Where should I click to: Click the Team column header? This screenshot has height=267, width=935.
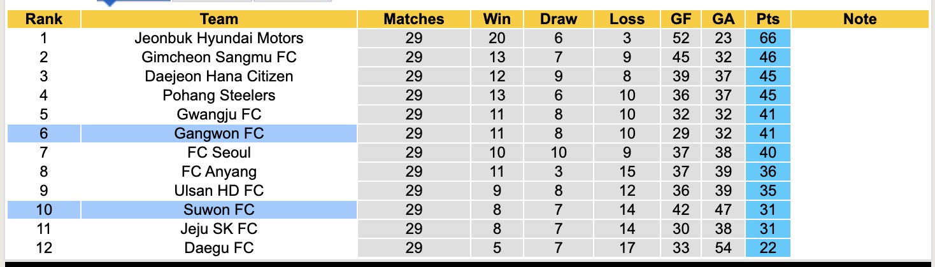218,19
